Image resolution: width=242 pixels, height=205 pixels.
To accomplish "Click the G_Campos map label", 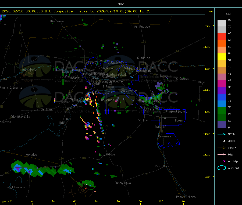I will click(x=183, y=79).
